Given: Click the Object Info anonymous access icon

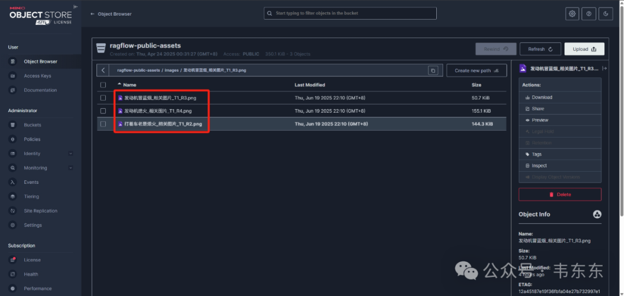Looking at the screenshot, I should pos(597,214).
